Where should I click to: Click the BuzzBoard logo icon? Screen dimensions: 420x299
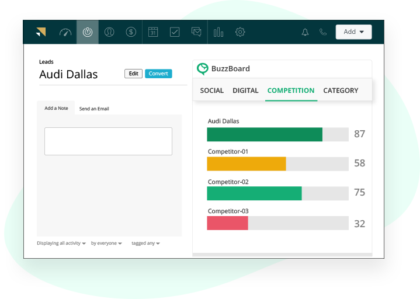(203, 69)
